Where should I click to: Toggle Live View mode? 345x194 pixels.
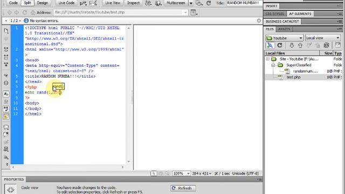pyautogui.click(x=113, y=3)
